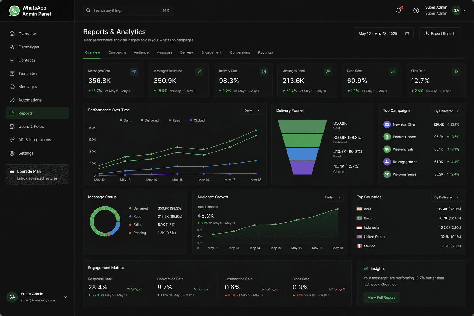This screenshot has width=474, height=316.
Task: Click the Product Update campaign icon
Action: click(387, 137)
